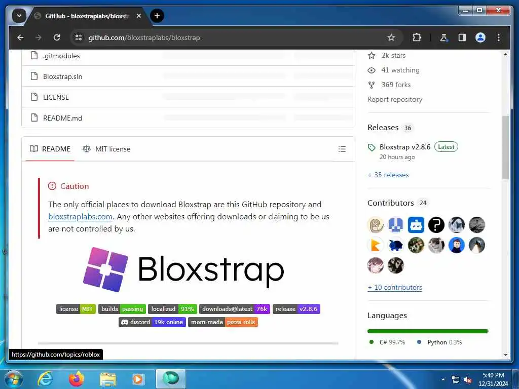This screenshot has width=519, height=389.
Task: Open the Chrome three-dot menu
Action: (x=499, y=37)
